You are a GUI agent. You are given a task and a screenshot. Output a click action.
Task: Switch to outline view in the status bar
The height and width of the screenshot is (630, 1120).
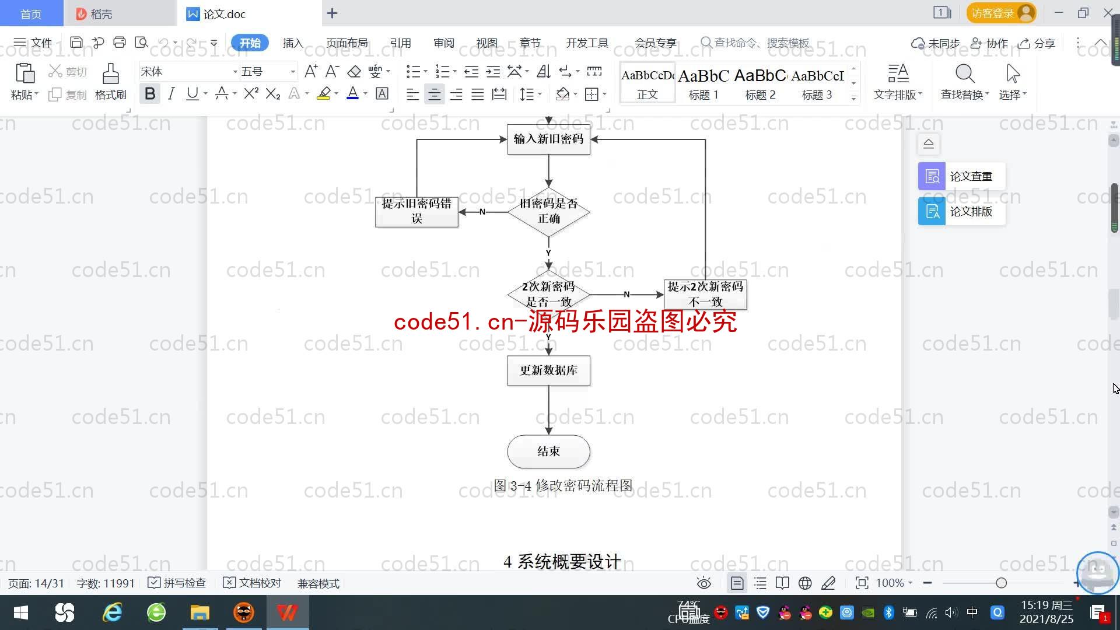pyautogui.click(x=760, y=583)
